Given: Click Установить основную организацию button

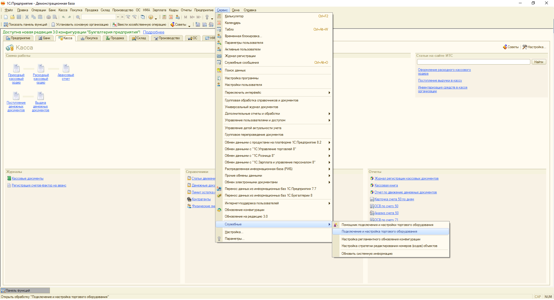Looking at the screenshot, I should point(80,24).
